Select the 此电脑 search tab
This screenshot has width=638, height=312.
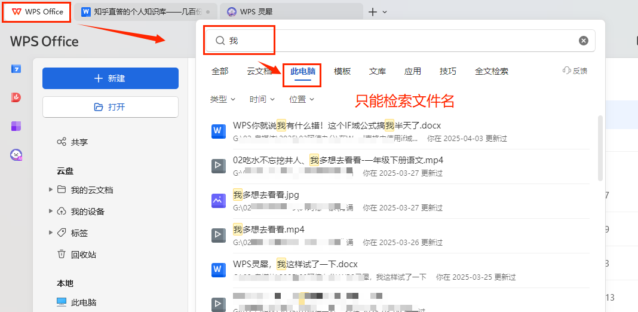303,71
